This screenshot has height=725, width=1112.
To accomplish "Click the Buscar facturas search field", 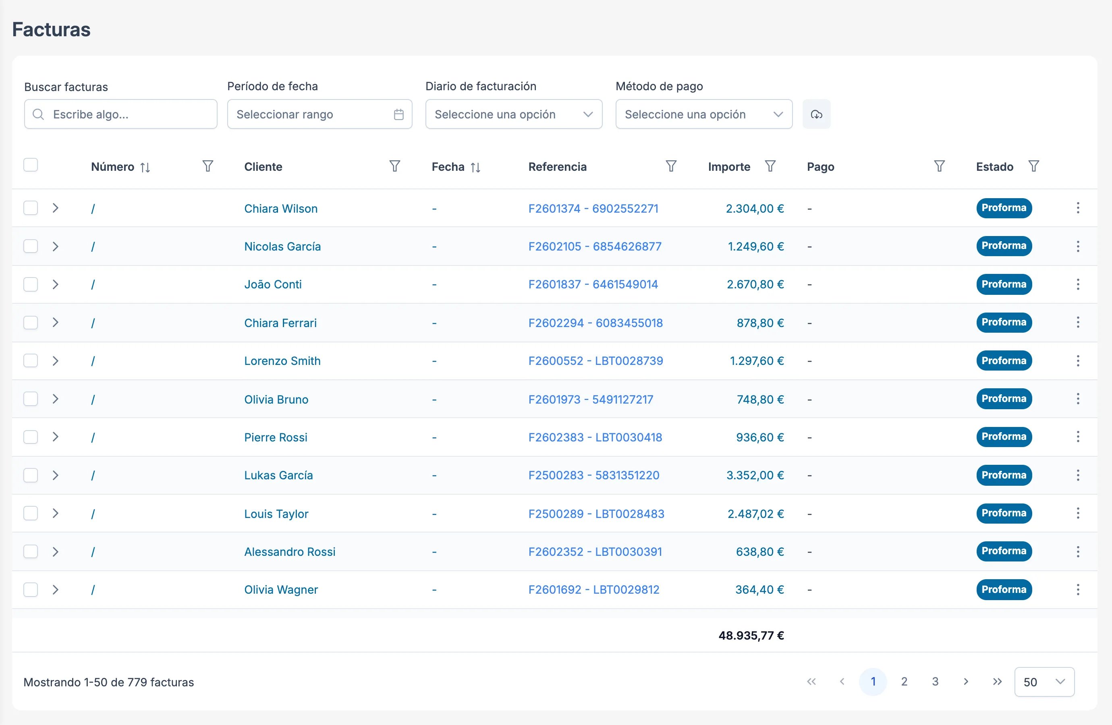I will (x=120, y=114).
